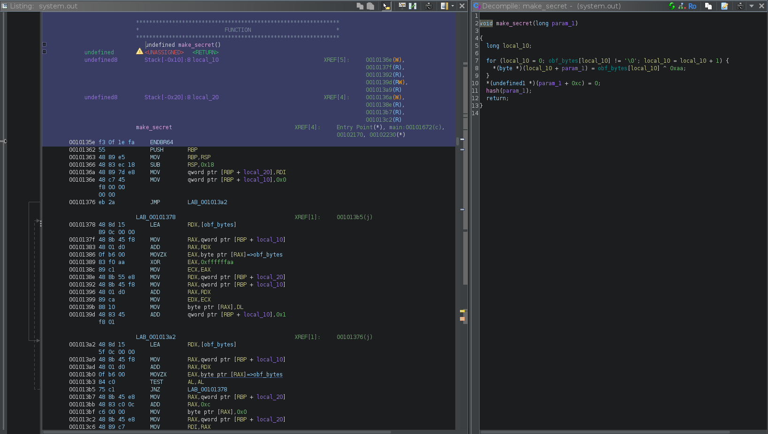The height and width of the screenshot is (434, 768).
Task: Collapse the make_secret function header
Action: [45, 44]
